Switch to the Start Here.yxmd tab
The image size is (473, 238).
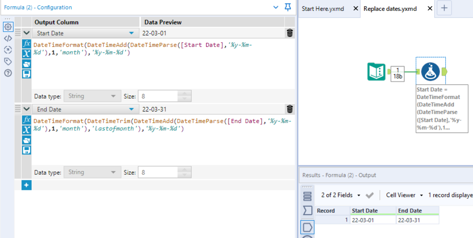click(323, 8)
